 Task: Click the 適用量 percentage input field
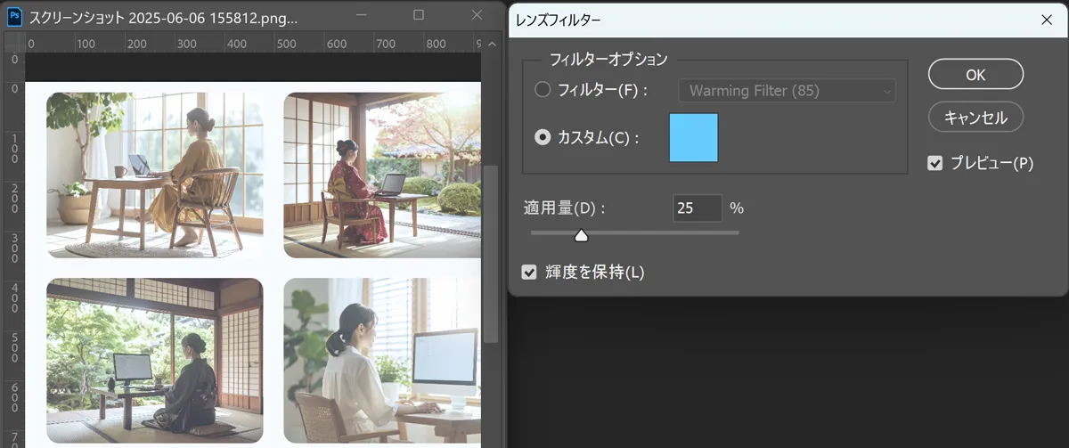point(698,208)
